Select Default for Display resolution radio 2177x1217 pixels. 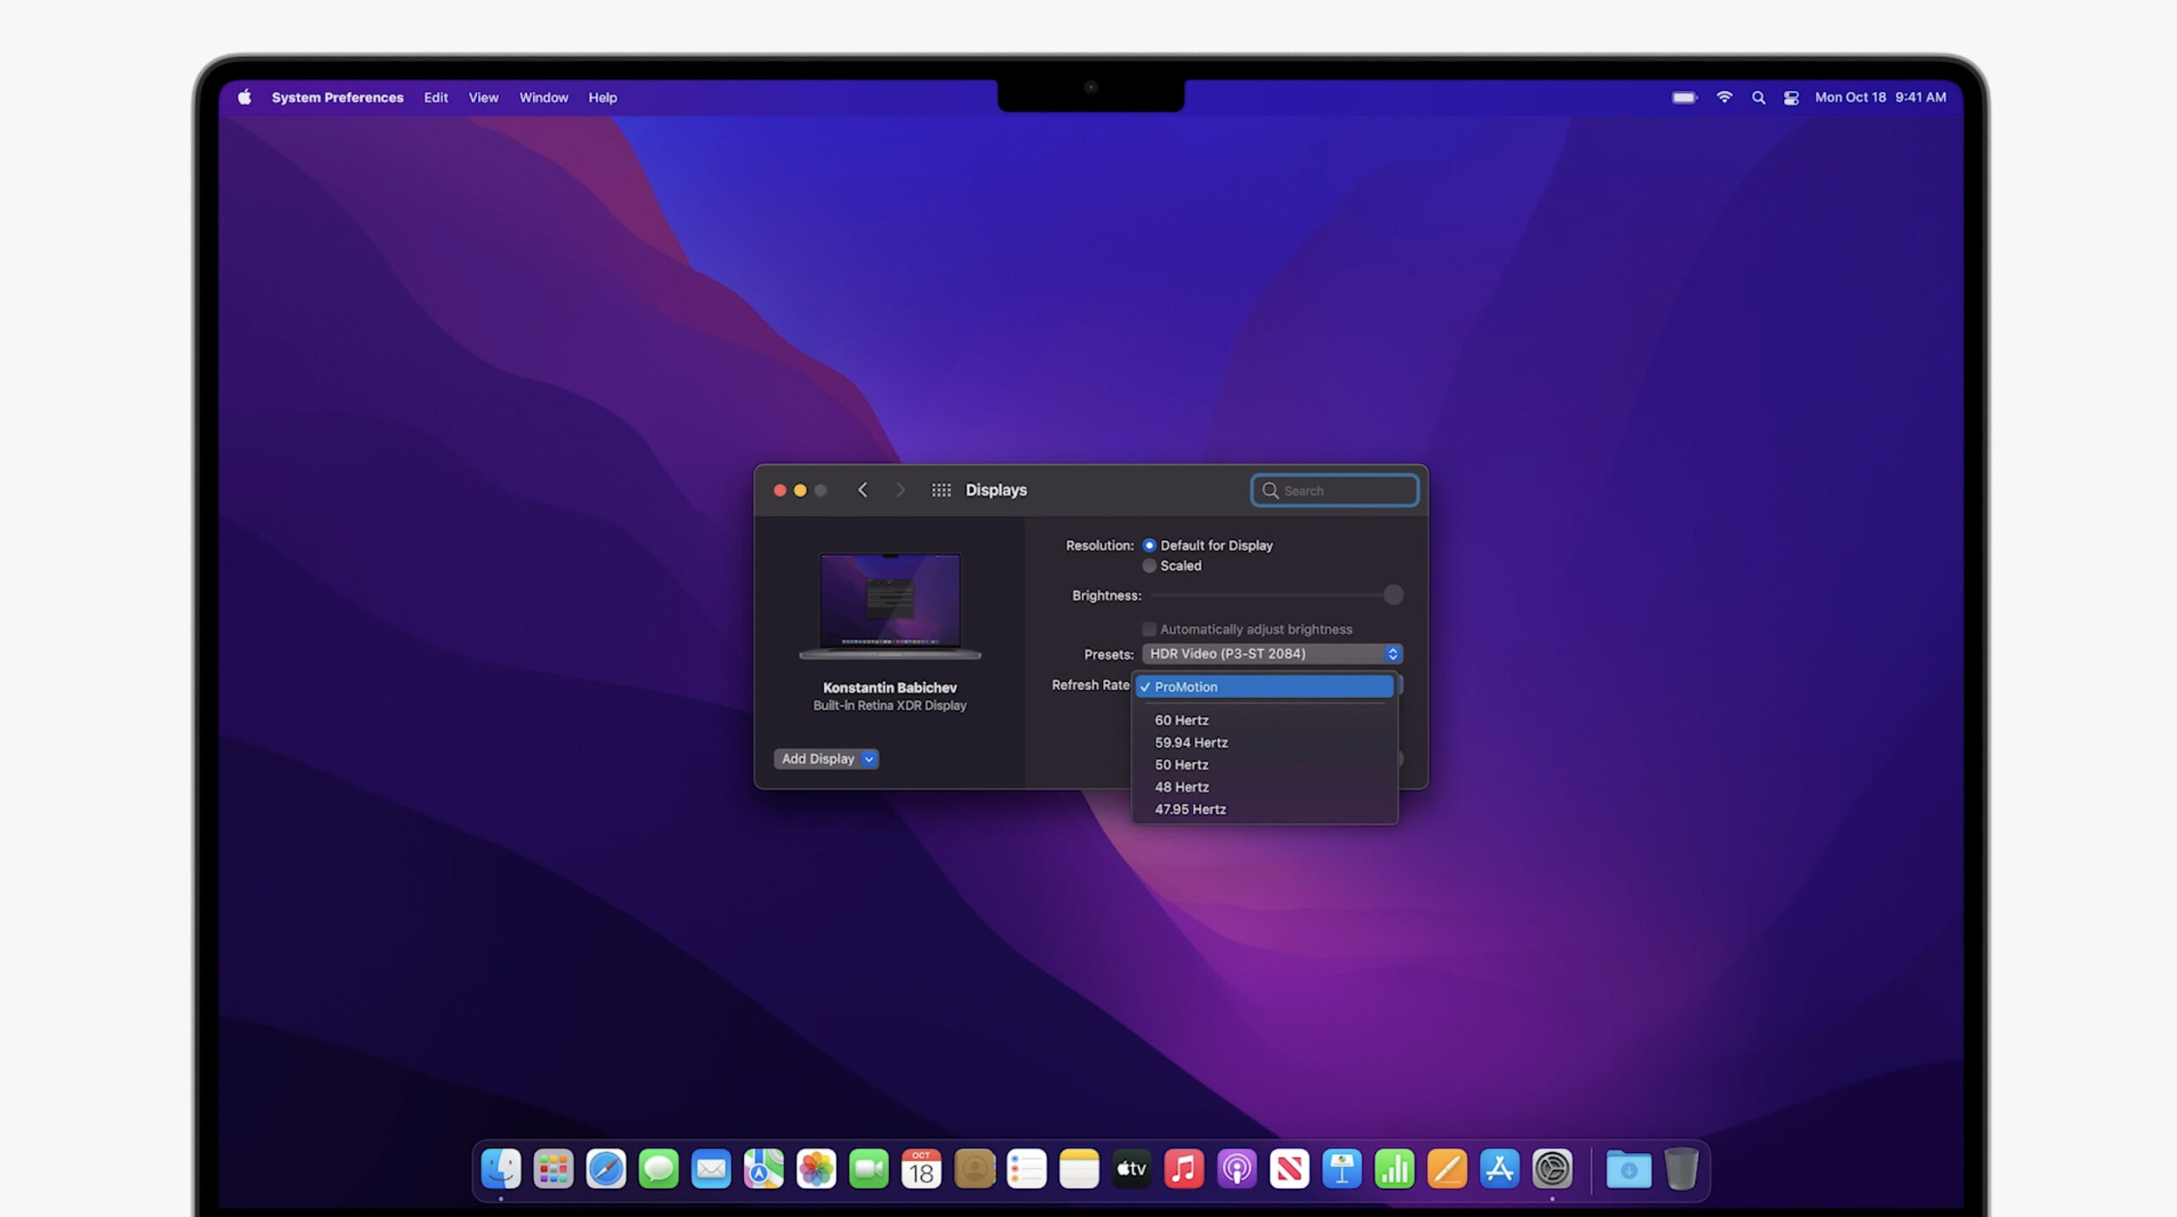[x=1150, y=545]
